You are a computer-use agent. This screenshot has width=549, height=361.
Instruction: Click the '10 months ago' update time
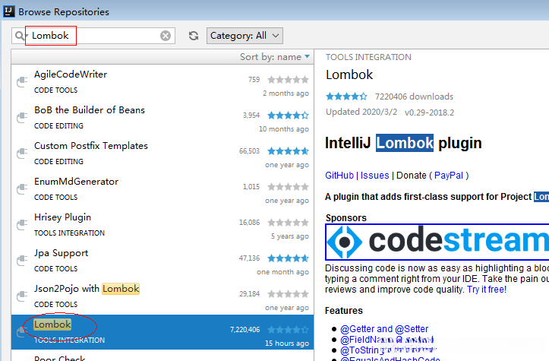284,129
